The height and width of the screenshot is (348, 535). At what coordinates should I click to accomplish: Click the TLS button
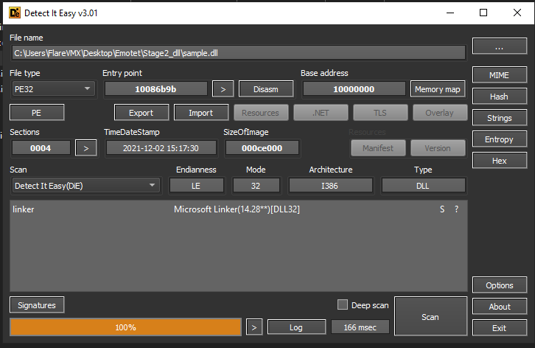point(380,112)
